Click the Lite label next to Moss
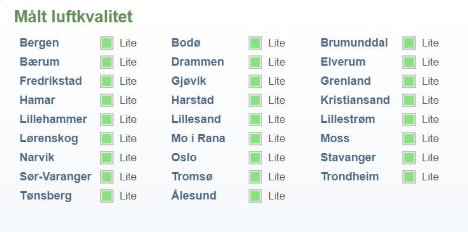The height and width of the screenshot is (232, 468). coord(430,138)
